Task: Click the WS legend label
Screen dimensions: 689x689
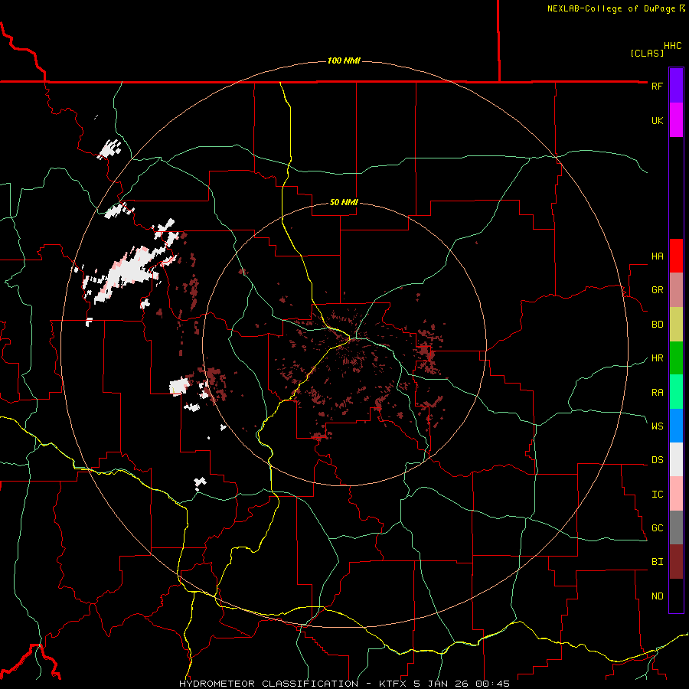Action: 657,426
